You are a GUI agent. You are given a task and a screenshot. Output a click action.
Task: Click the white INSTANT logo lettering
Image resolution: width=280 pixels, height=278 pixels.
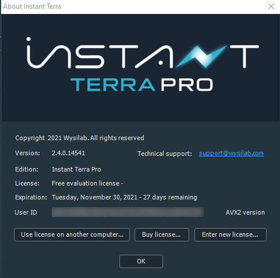coord(143,53)
